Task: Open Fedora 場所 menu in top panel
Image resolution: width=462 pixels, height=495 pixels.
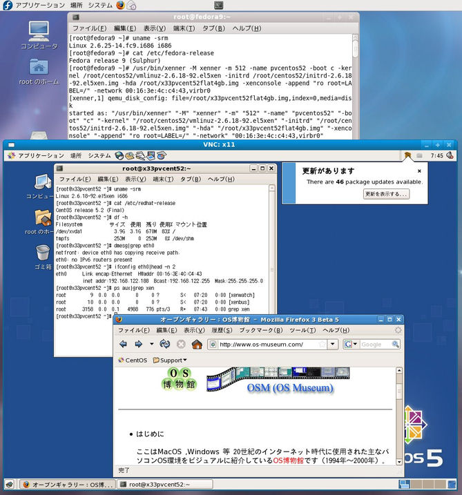Action: (76, 6)
